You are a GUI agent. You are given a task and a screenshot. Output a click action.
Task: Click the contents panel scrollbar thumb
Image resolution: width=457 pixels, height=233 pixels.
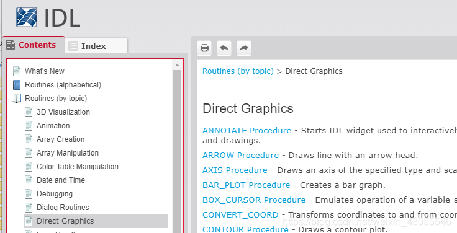tap(177, 151)
